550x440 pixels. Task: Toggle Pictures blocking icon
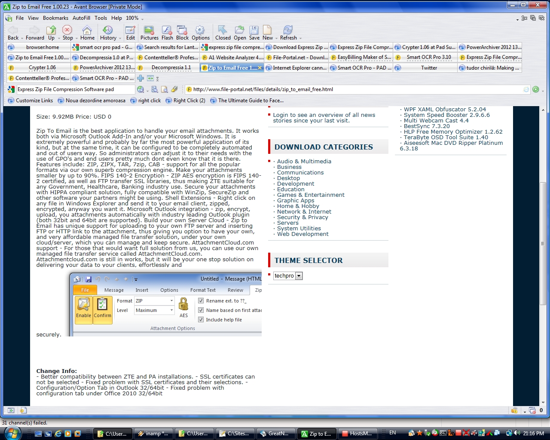click(x=149, y=30)
